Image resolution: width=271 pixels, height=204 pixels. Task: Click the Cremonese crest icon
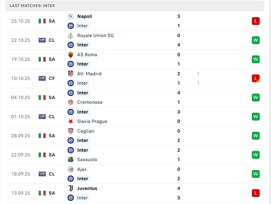[x=71, y=102]
